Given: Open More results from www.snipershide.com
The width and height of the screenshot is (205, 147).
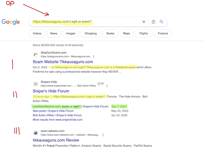Looking at the screenshot, I should point(58,120).
